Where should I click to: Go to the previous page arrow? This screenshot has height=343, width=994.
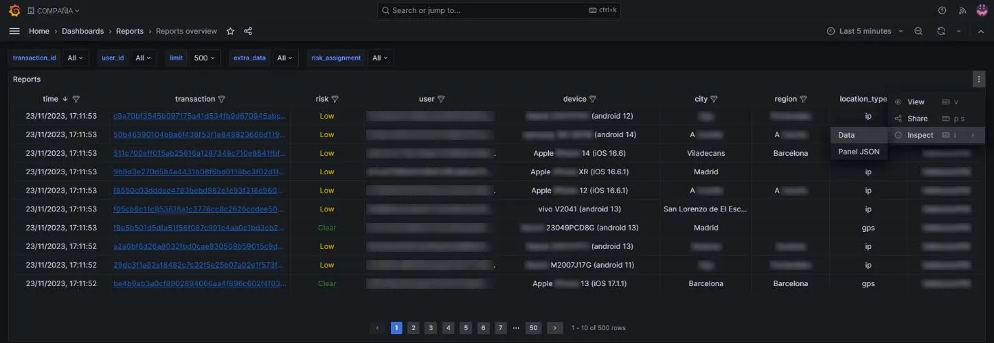377,328
